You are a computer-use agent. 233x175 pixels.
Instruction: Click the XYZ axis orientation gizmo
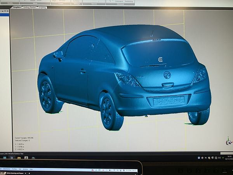[229, 141]
